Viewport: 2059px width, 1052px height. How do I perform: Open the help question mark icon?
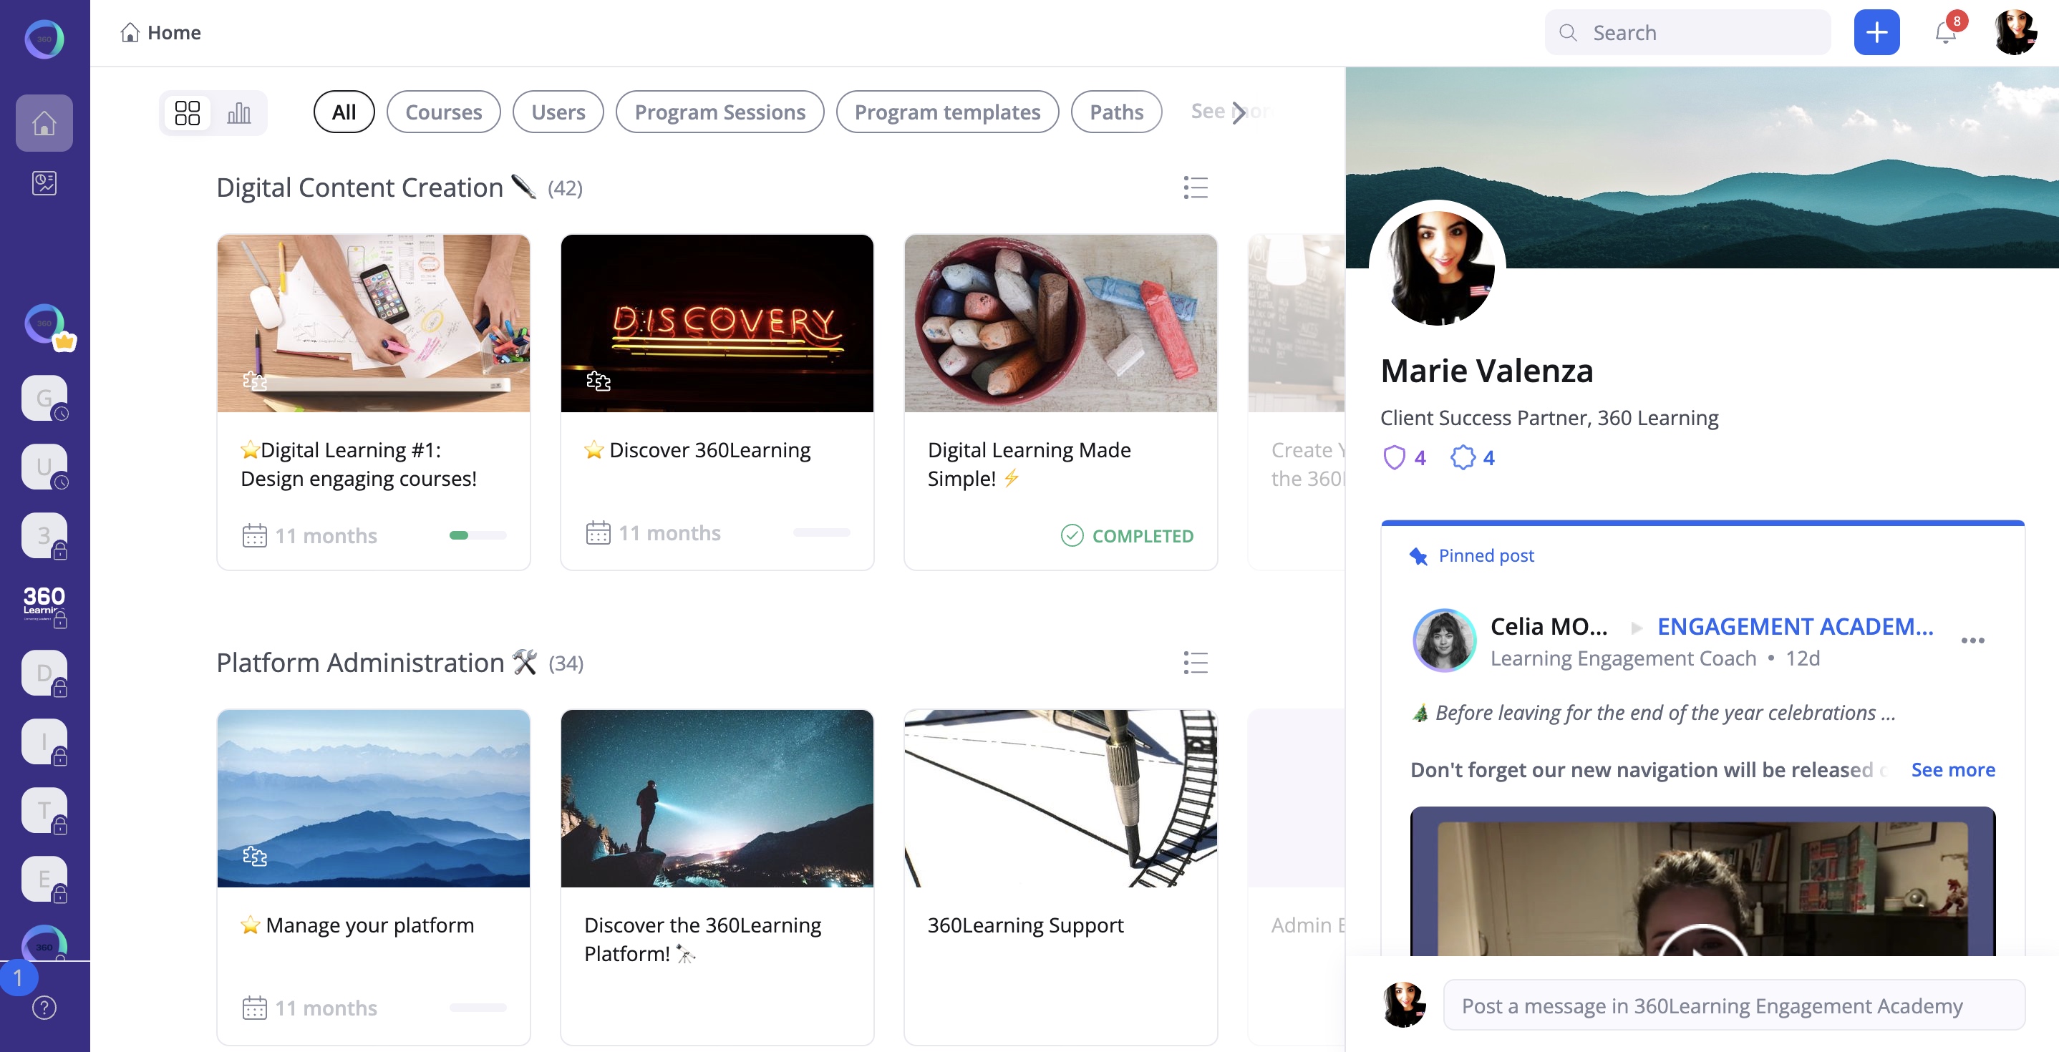click(x=44, y=1007)
